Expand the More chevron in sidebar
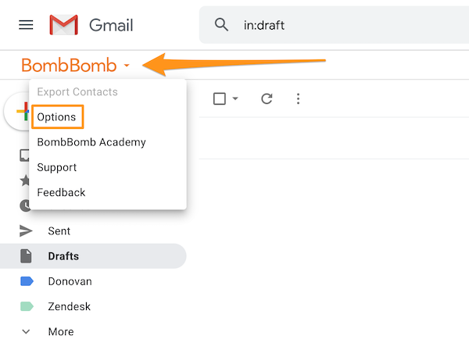Viewport: 469px width, 350px height. [x=26, y=331]
